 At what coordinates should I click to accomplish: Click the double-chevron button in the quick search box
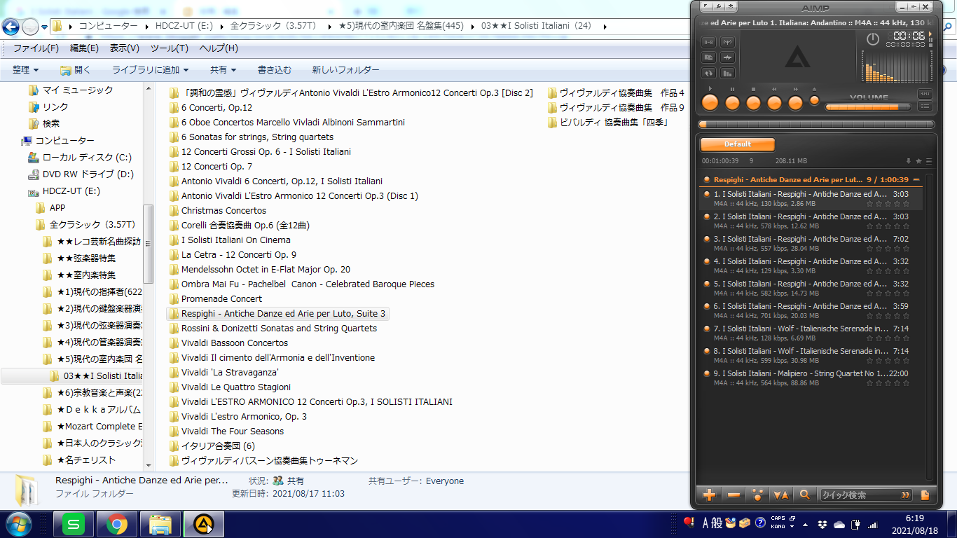(906, 495)
